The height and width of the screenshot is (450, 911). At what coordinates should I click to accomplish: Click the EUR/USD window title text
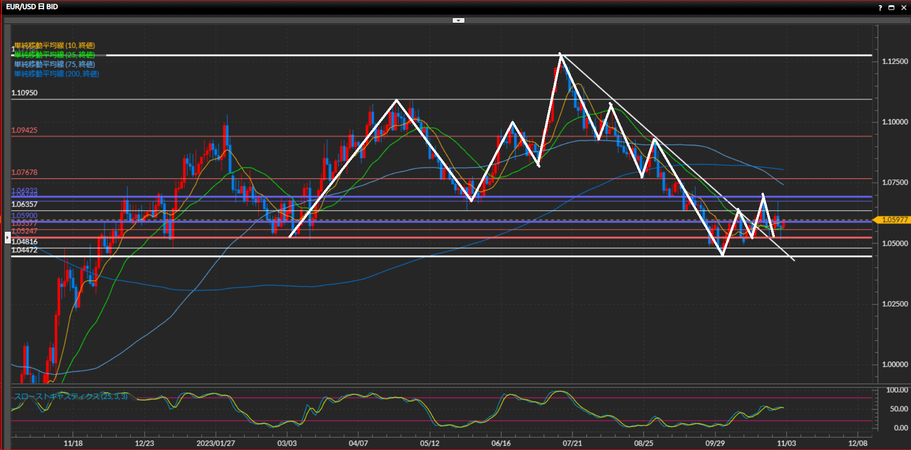(32, 7)
